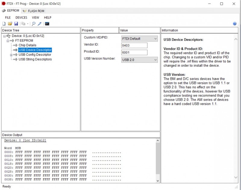The image size is (241, 190).
Task: Click the 'Custom VID/PID:' label
Action: coord(96,37)
